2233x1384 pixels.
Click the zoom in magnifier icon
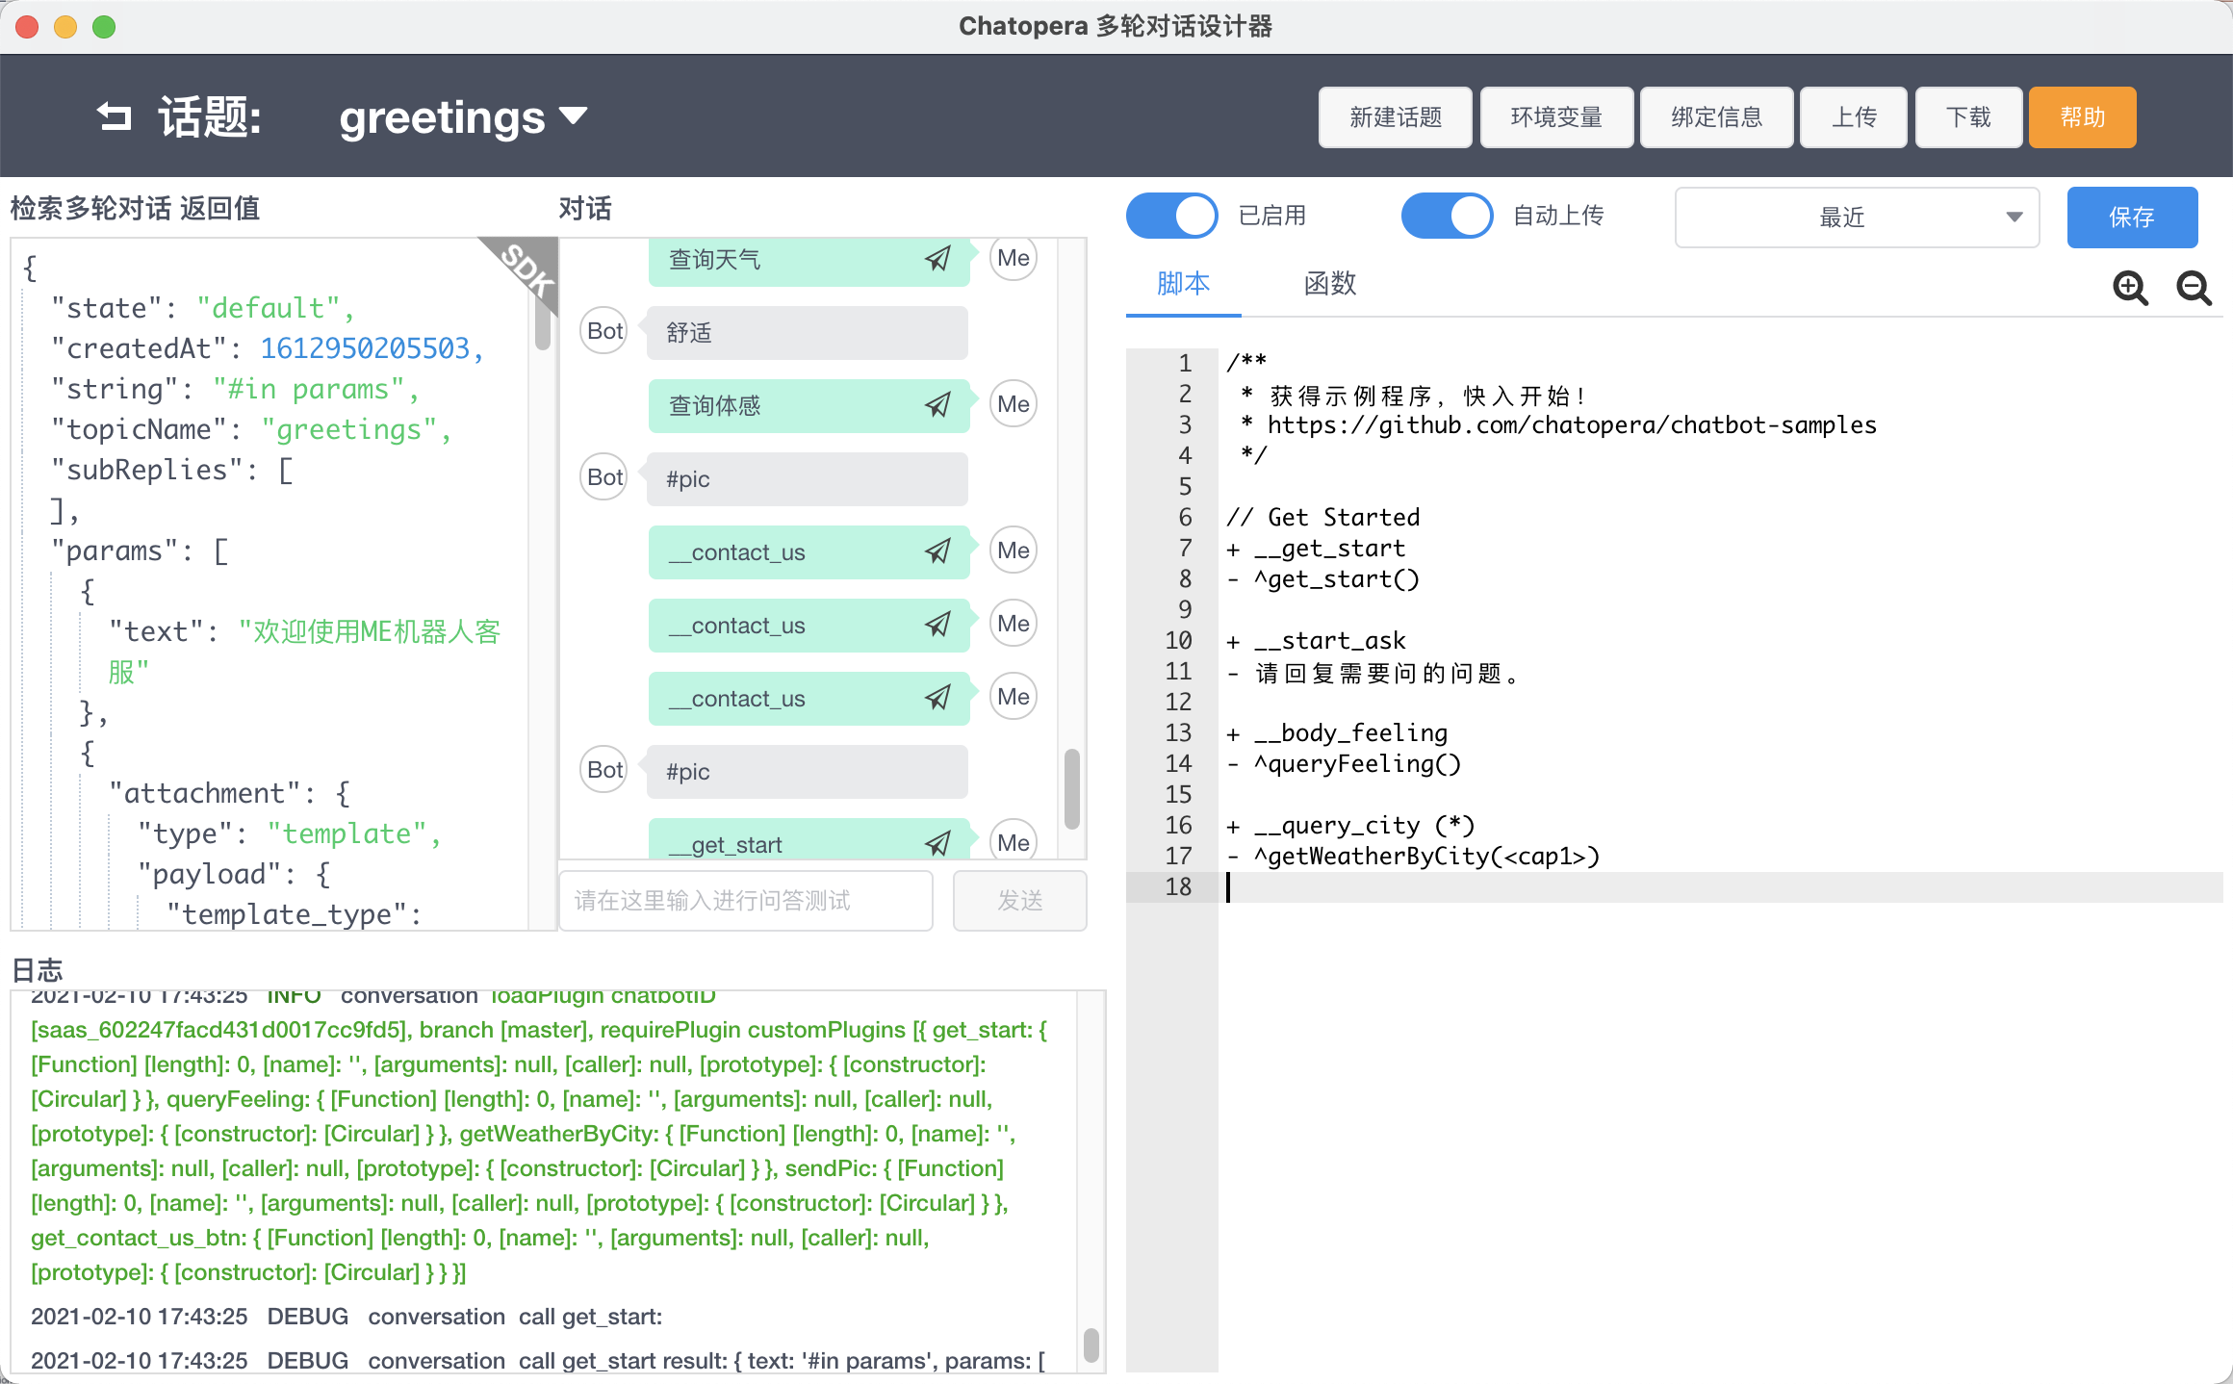coord(2130,287)
